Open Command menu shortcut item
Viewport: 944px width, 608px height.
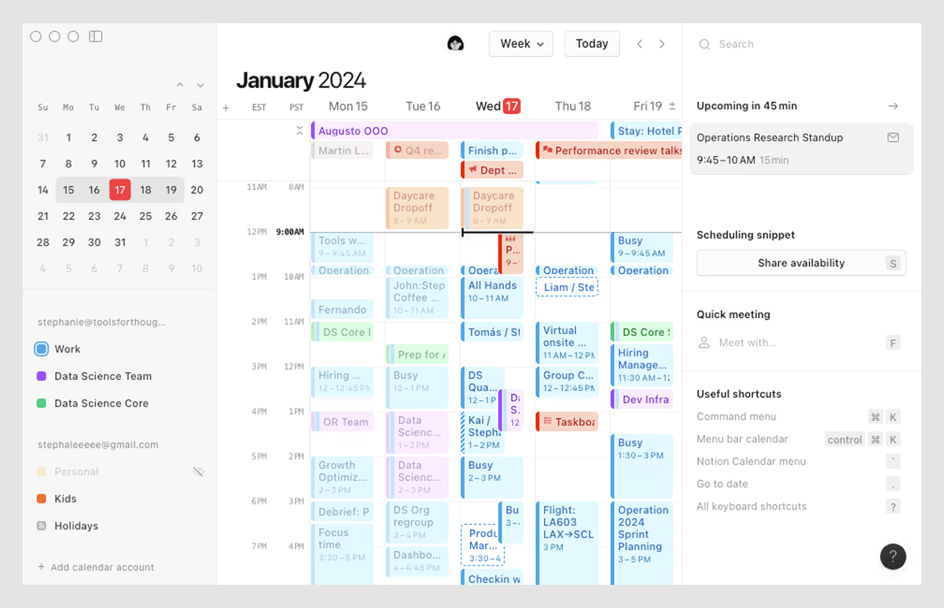click(x=736, y=416)
